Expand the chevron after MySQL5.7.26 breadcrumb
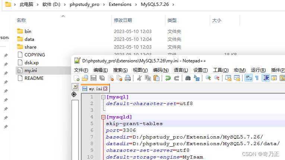 tap(173, 4)
